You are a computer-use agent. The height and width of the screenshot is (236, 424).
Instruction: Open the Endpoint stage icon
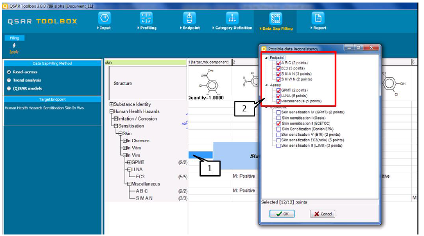point(189,18)
